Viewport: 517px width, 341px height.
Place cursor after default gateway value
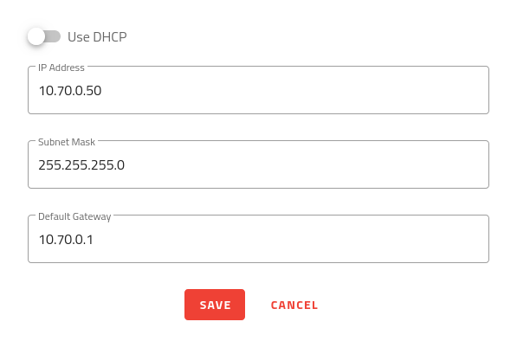tap(94, 240)
